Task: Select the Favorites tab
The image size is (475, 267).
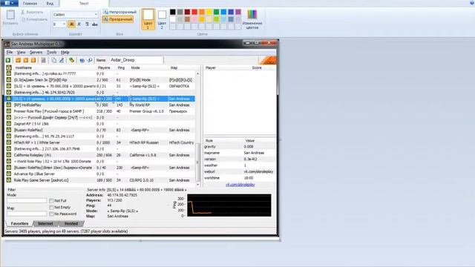Action: (x=19, y=223)
